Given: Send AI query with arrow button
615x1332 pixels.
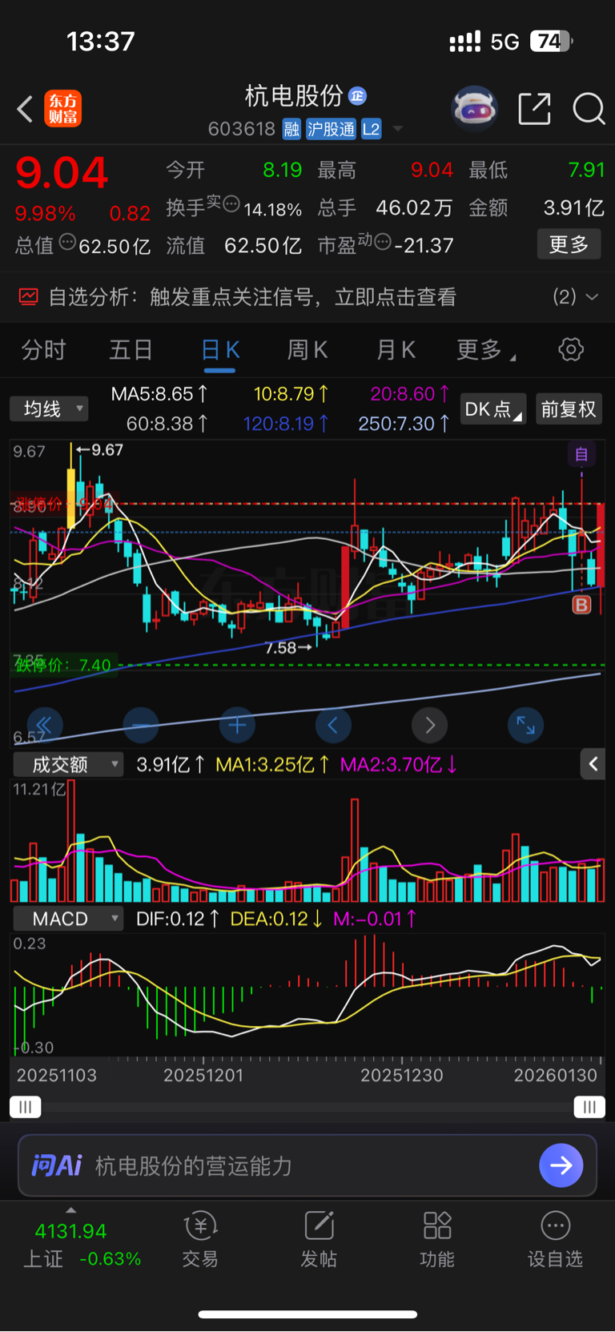Looking at the screenshot, I should click(x=561, y=1165).
